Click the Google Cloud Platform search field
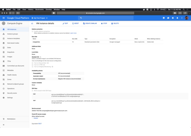This screenshot has height=136, width=191. coord(106,18)
